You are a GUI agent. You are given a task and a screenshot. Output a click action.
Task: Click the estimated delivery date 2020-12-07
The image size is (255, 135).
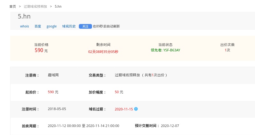pyautogui.click(x=170, y=126)
